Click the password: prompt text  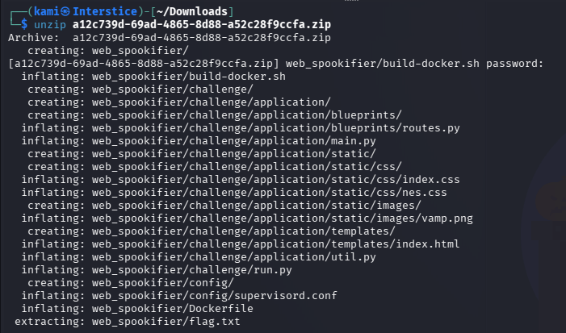pyautogui.click(x=514, y=64)
